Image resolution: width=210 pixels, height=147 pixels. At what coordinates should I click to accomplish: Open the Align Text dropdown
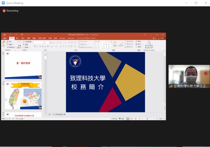click(x=83, y=44)
